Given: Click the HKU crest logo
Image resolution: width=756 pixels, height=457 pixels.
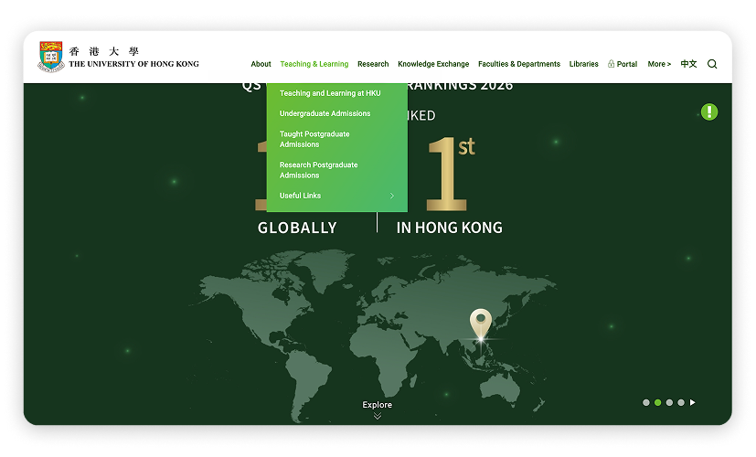Looking at the screenshot, I should coord(51,57).
